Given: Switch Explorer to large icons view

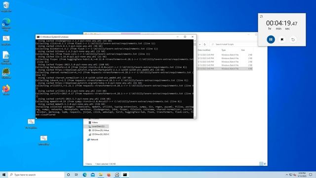Looking at the screenshot, I should pyautogui.click(x=265, y=164).
